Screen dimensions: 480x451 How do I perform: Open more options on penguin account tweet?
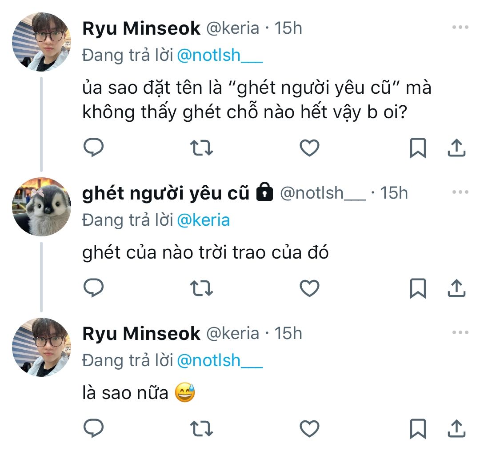(x=460, y=192)
